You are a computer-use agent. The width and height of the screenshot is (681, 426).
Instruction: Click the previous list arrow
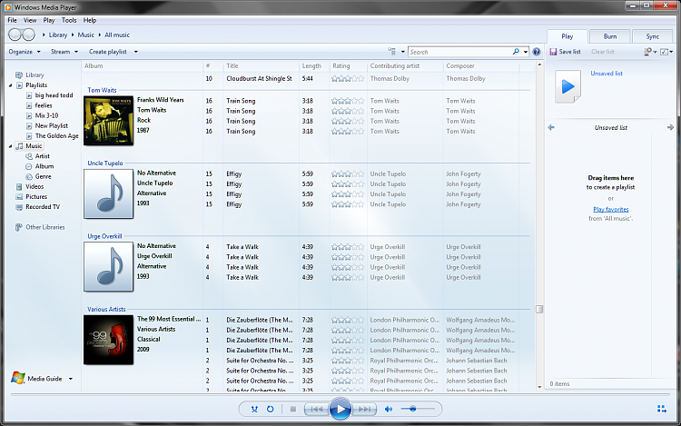point(551,127)
